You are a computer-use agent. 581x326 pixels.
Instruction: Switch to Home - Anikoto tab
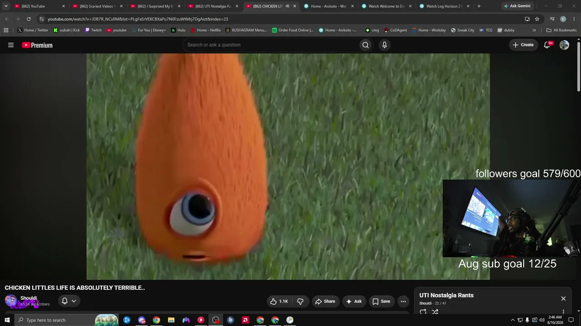click(x=329, y=6)
